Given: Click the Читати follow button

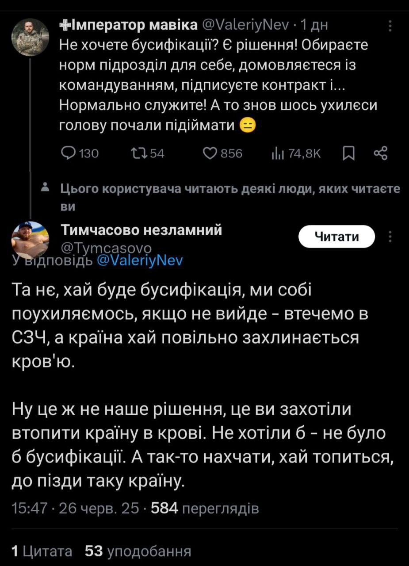Looking at the screenshot, I should pos(336,237).
